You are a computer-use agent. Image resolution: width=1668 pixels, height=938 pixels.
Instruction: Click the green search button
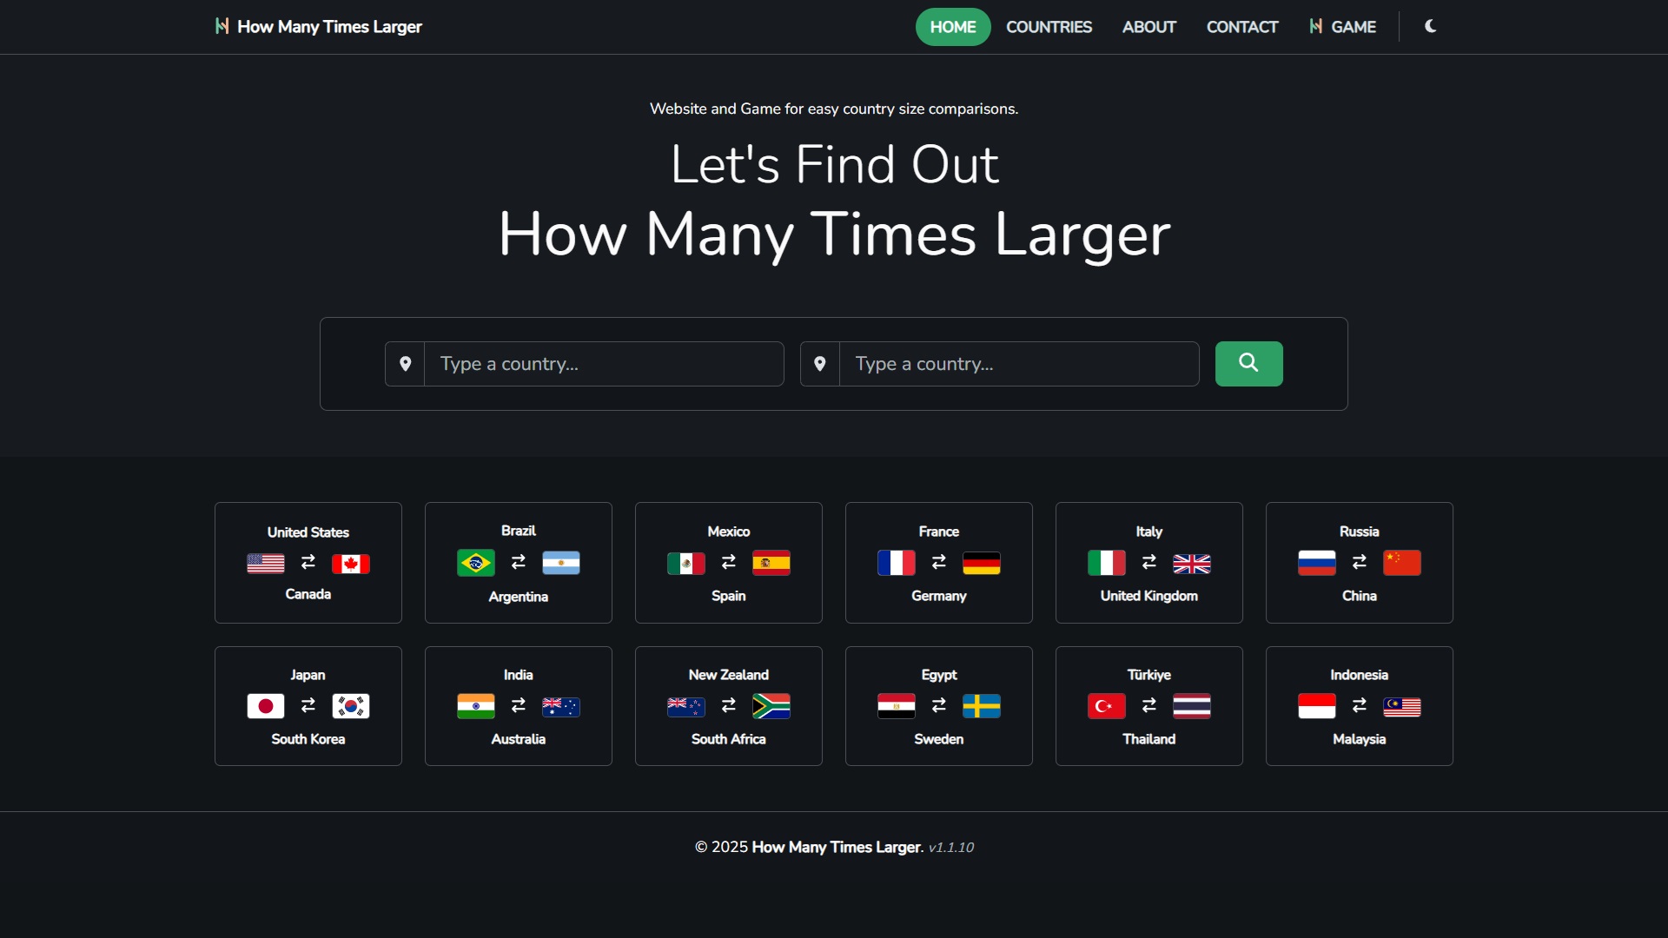coord(1248,363)
